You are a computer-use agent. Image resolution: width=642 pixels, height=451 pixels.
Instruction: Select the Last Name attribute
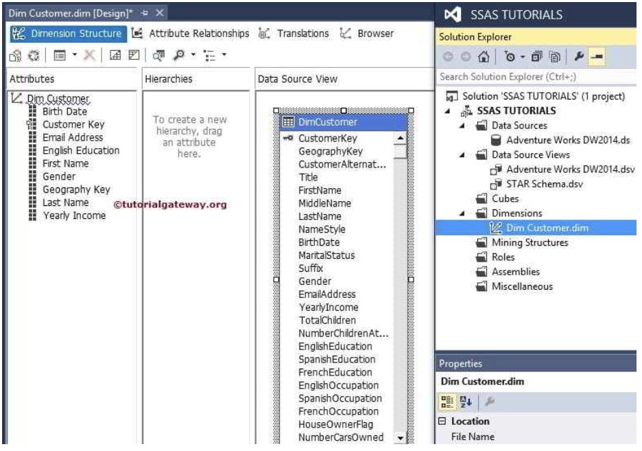click(x=66, y=203)
